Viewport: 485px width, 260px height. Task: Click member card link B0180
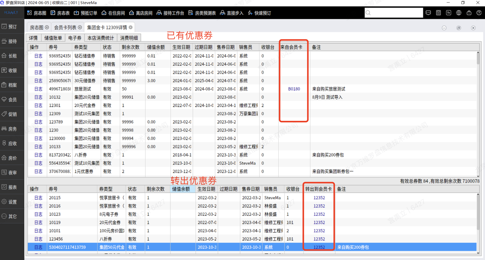pos(294,89)
